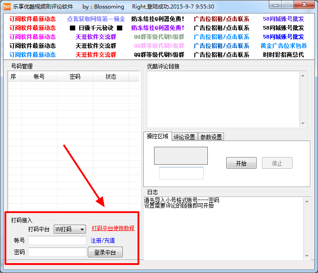Click the 注册/充值 link
The height and width of the screenshot is (273, 318).
coord(103,240)
